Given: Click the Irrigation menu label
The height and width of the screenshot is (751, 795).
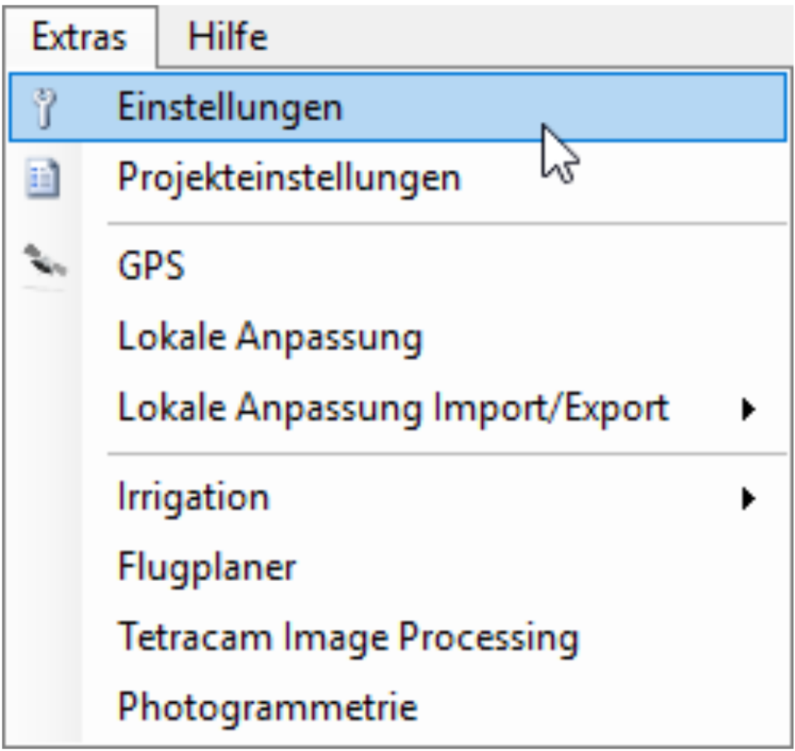Looking at the screenshot, I should [x=193, y=497].
